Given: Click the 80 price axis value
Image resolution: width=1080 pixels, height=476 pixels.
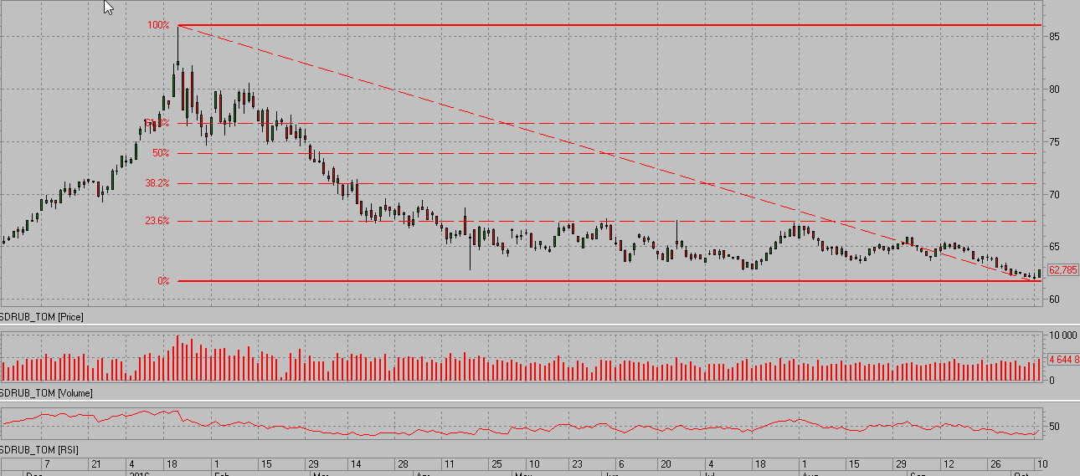Looking at the screenshot, I should 1053,90.
